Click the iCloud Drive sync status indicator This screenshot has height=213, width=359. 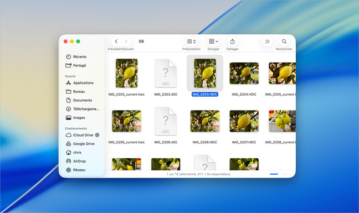[97, 135]
